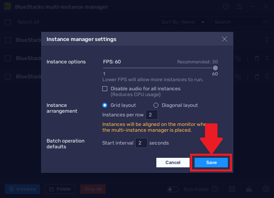Click the FPS slider handle
This screenshot has height=198, width=274.
215,68
